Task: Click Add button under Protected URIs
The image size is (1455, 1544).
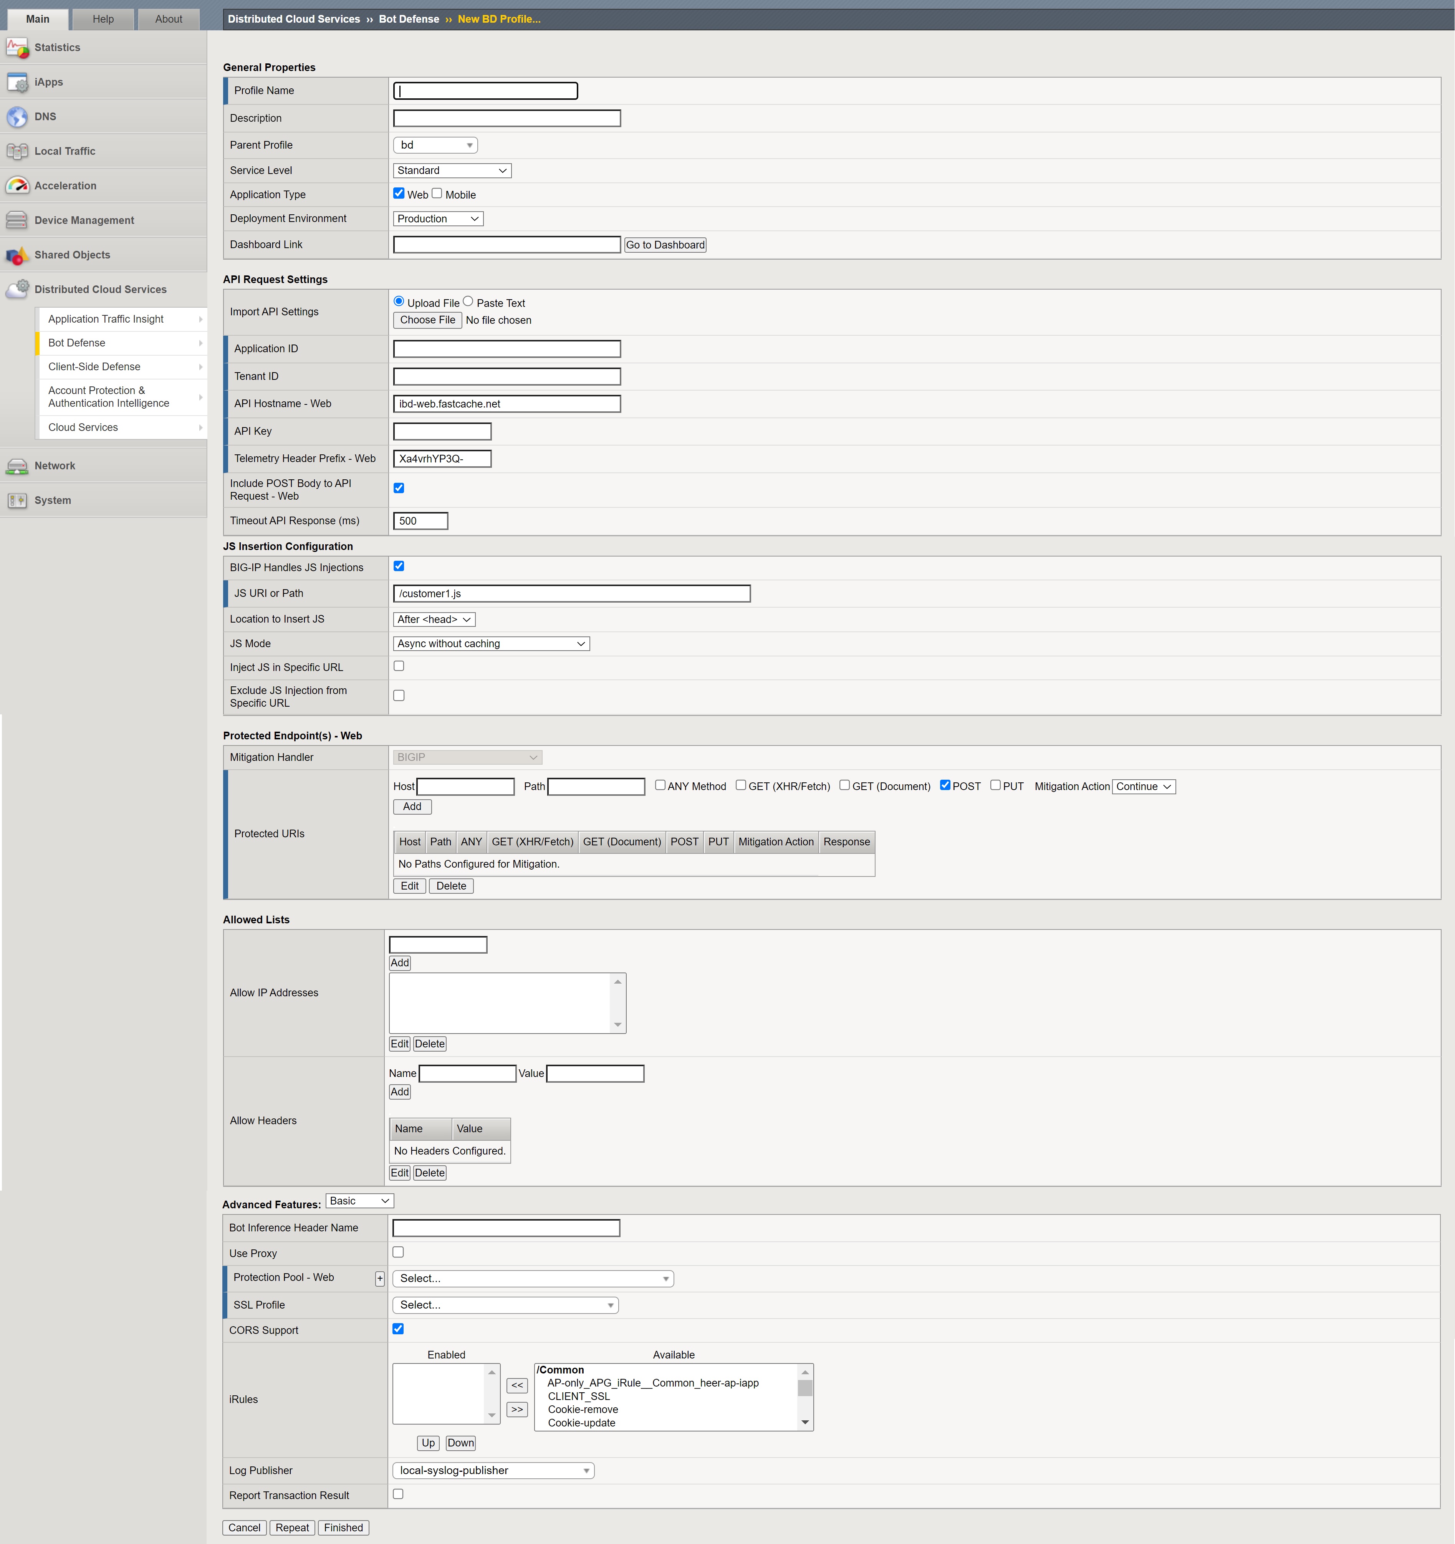Action: pyautogui.click(x=412, y=807)
